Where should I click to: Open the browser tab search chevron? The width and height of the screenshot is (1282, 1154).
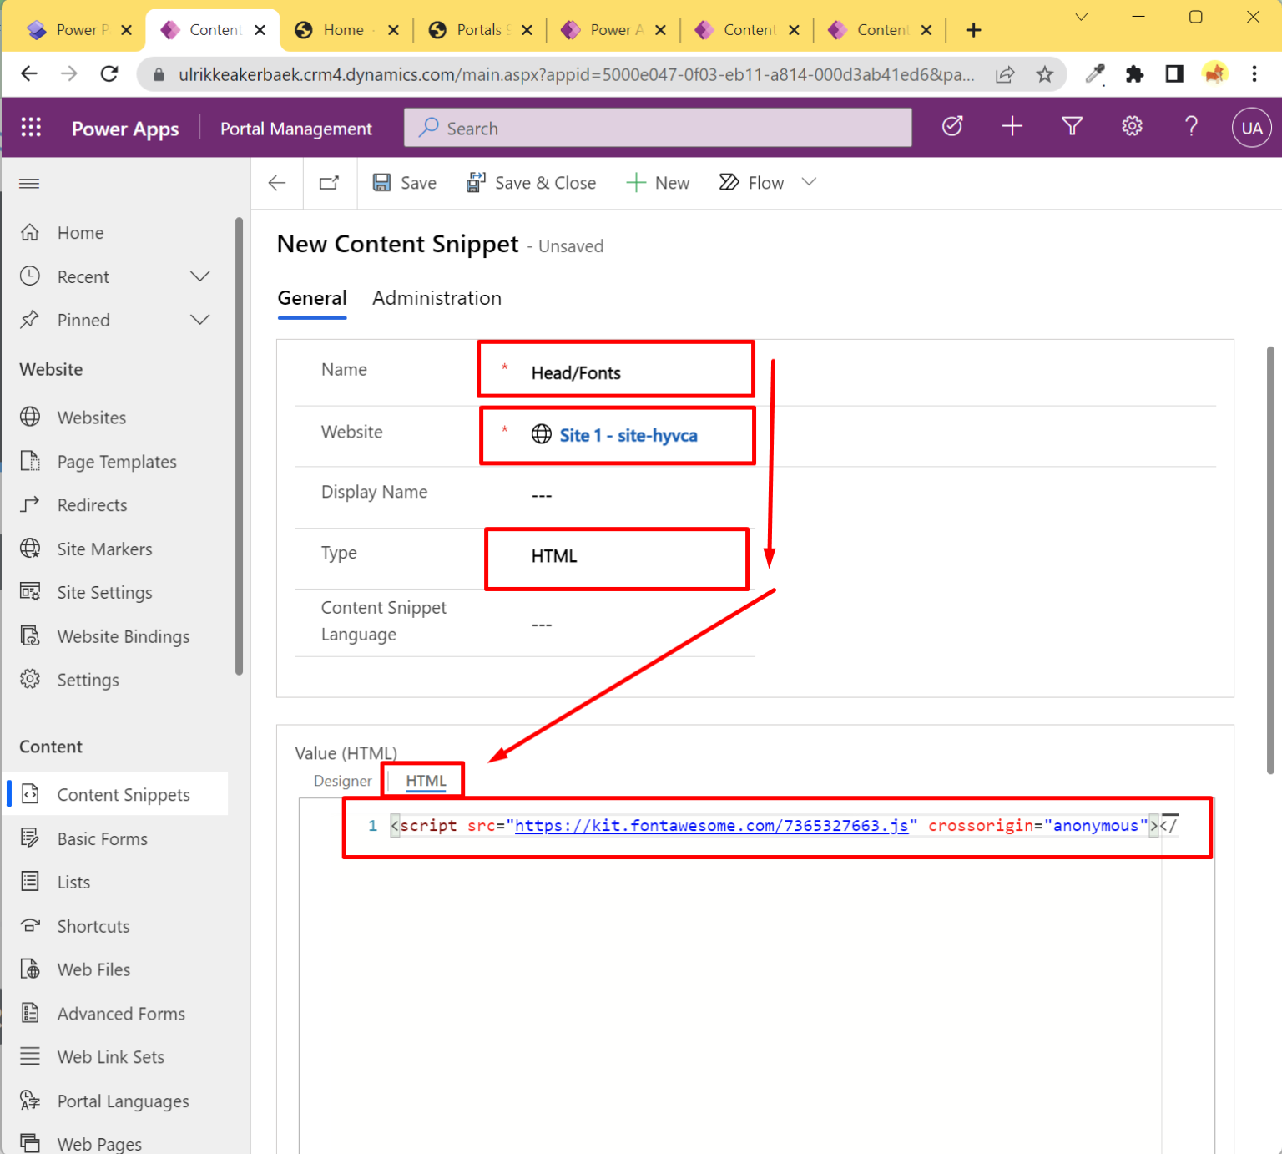(x=1082, y=17)
